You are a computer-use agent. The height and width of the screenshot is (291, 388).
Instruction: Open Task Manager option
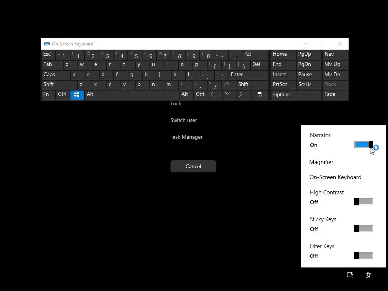[x=186, y=137]
